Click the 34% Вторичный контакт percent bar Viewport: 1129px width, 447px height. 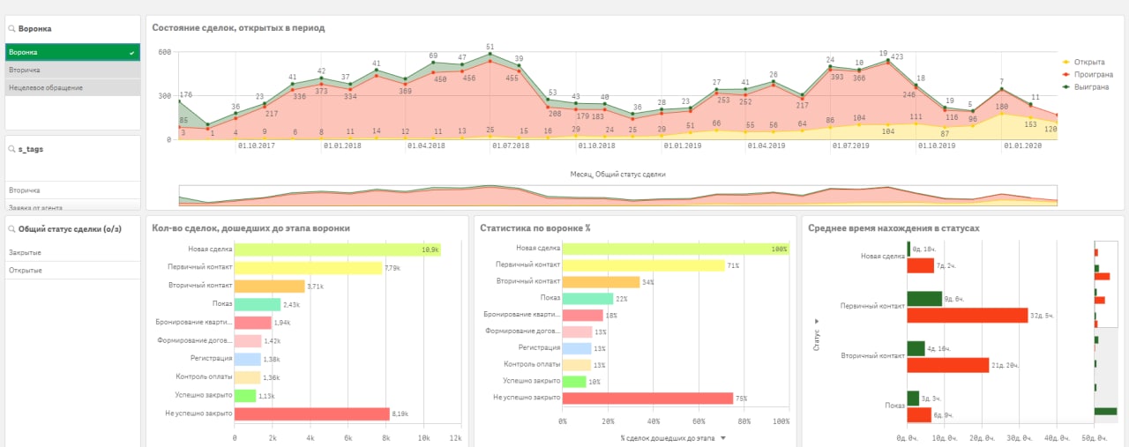pos(601,282)
